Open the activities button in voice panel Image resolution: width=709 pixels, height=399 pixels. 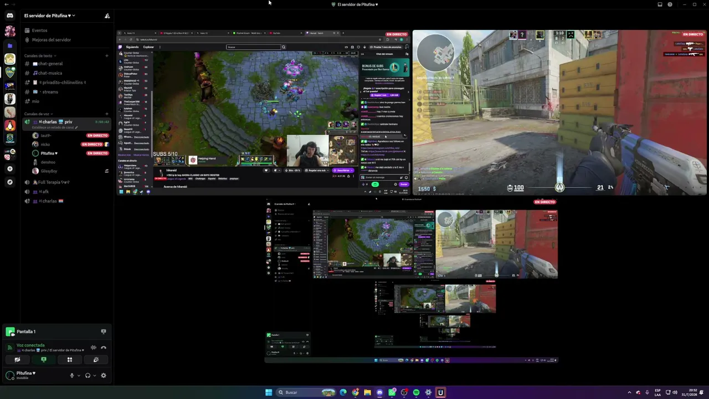pos(70,360)
